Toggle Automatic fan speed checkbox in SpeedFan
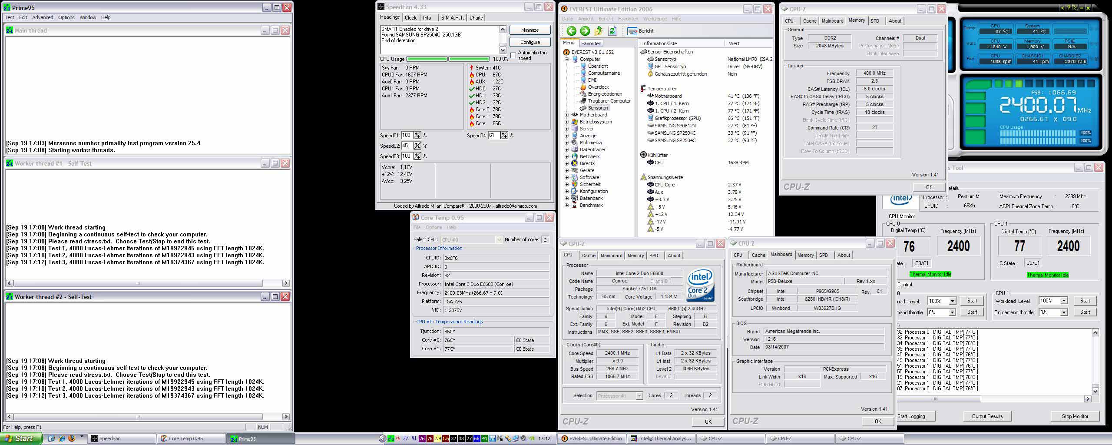Image resolution: width=1112 pixels, height=445 pixels. 513,56
